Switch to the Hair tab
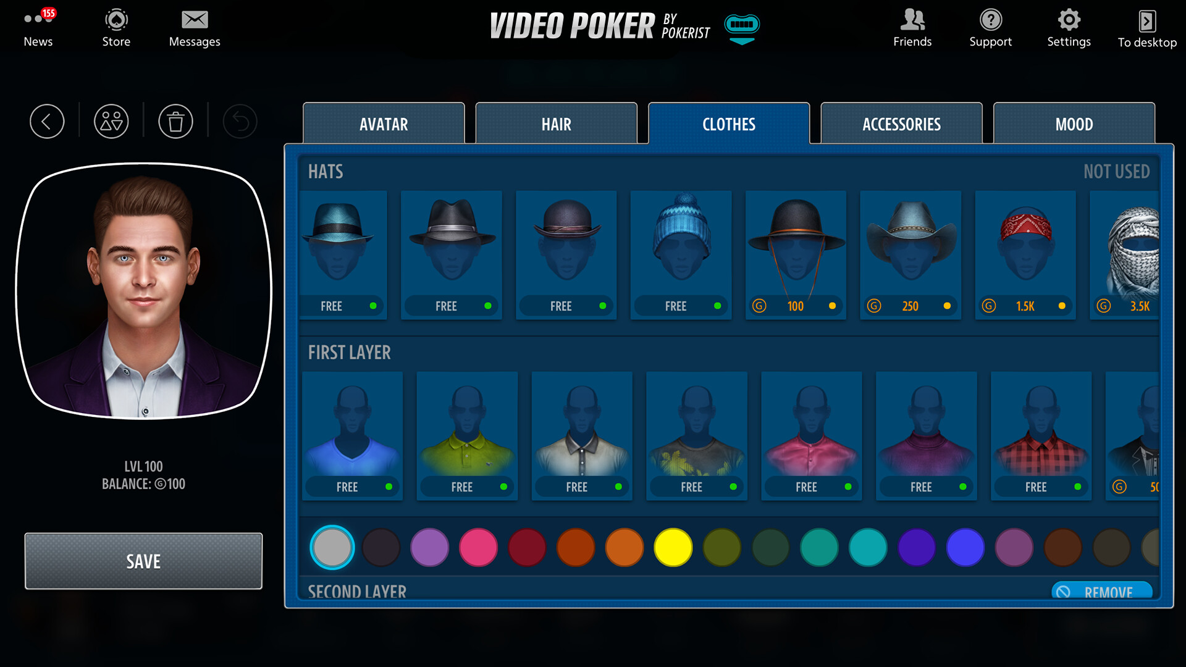The height and width of the screenshot is (667, 1186). pyautogui.click(x=556, y=124)
